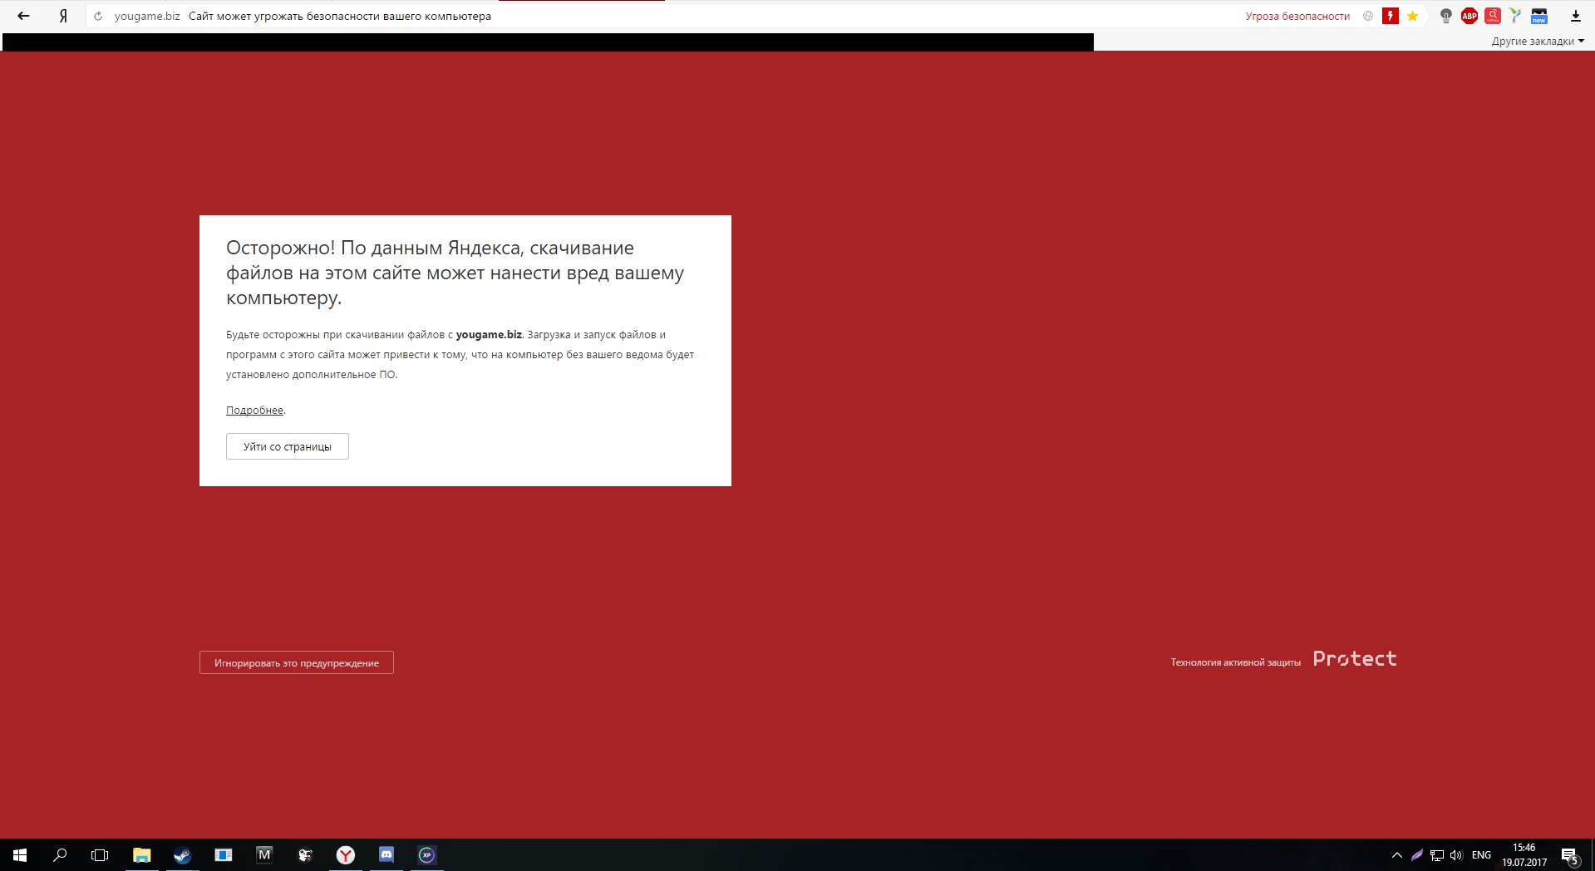Open the hummingbird extension icon

[x=1515, y=16]
